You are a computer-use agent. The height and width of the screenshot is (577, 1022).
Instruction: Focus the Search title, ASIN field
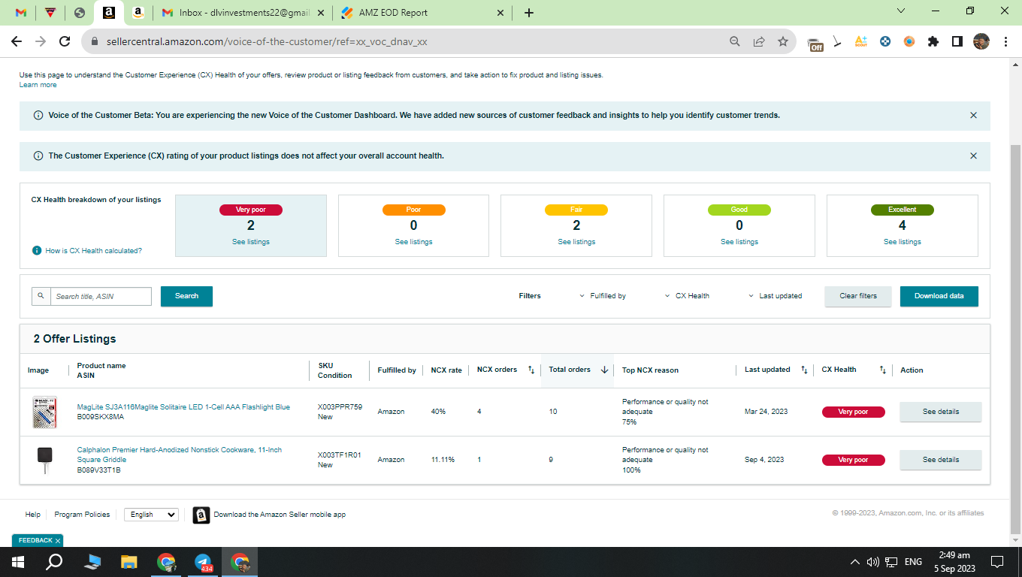(101, 296)
